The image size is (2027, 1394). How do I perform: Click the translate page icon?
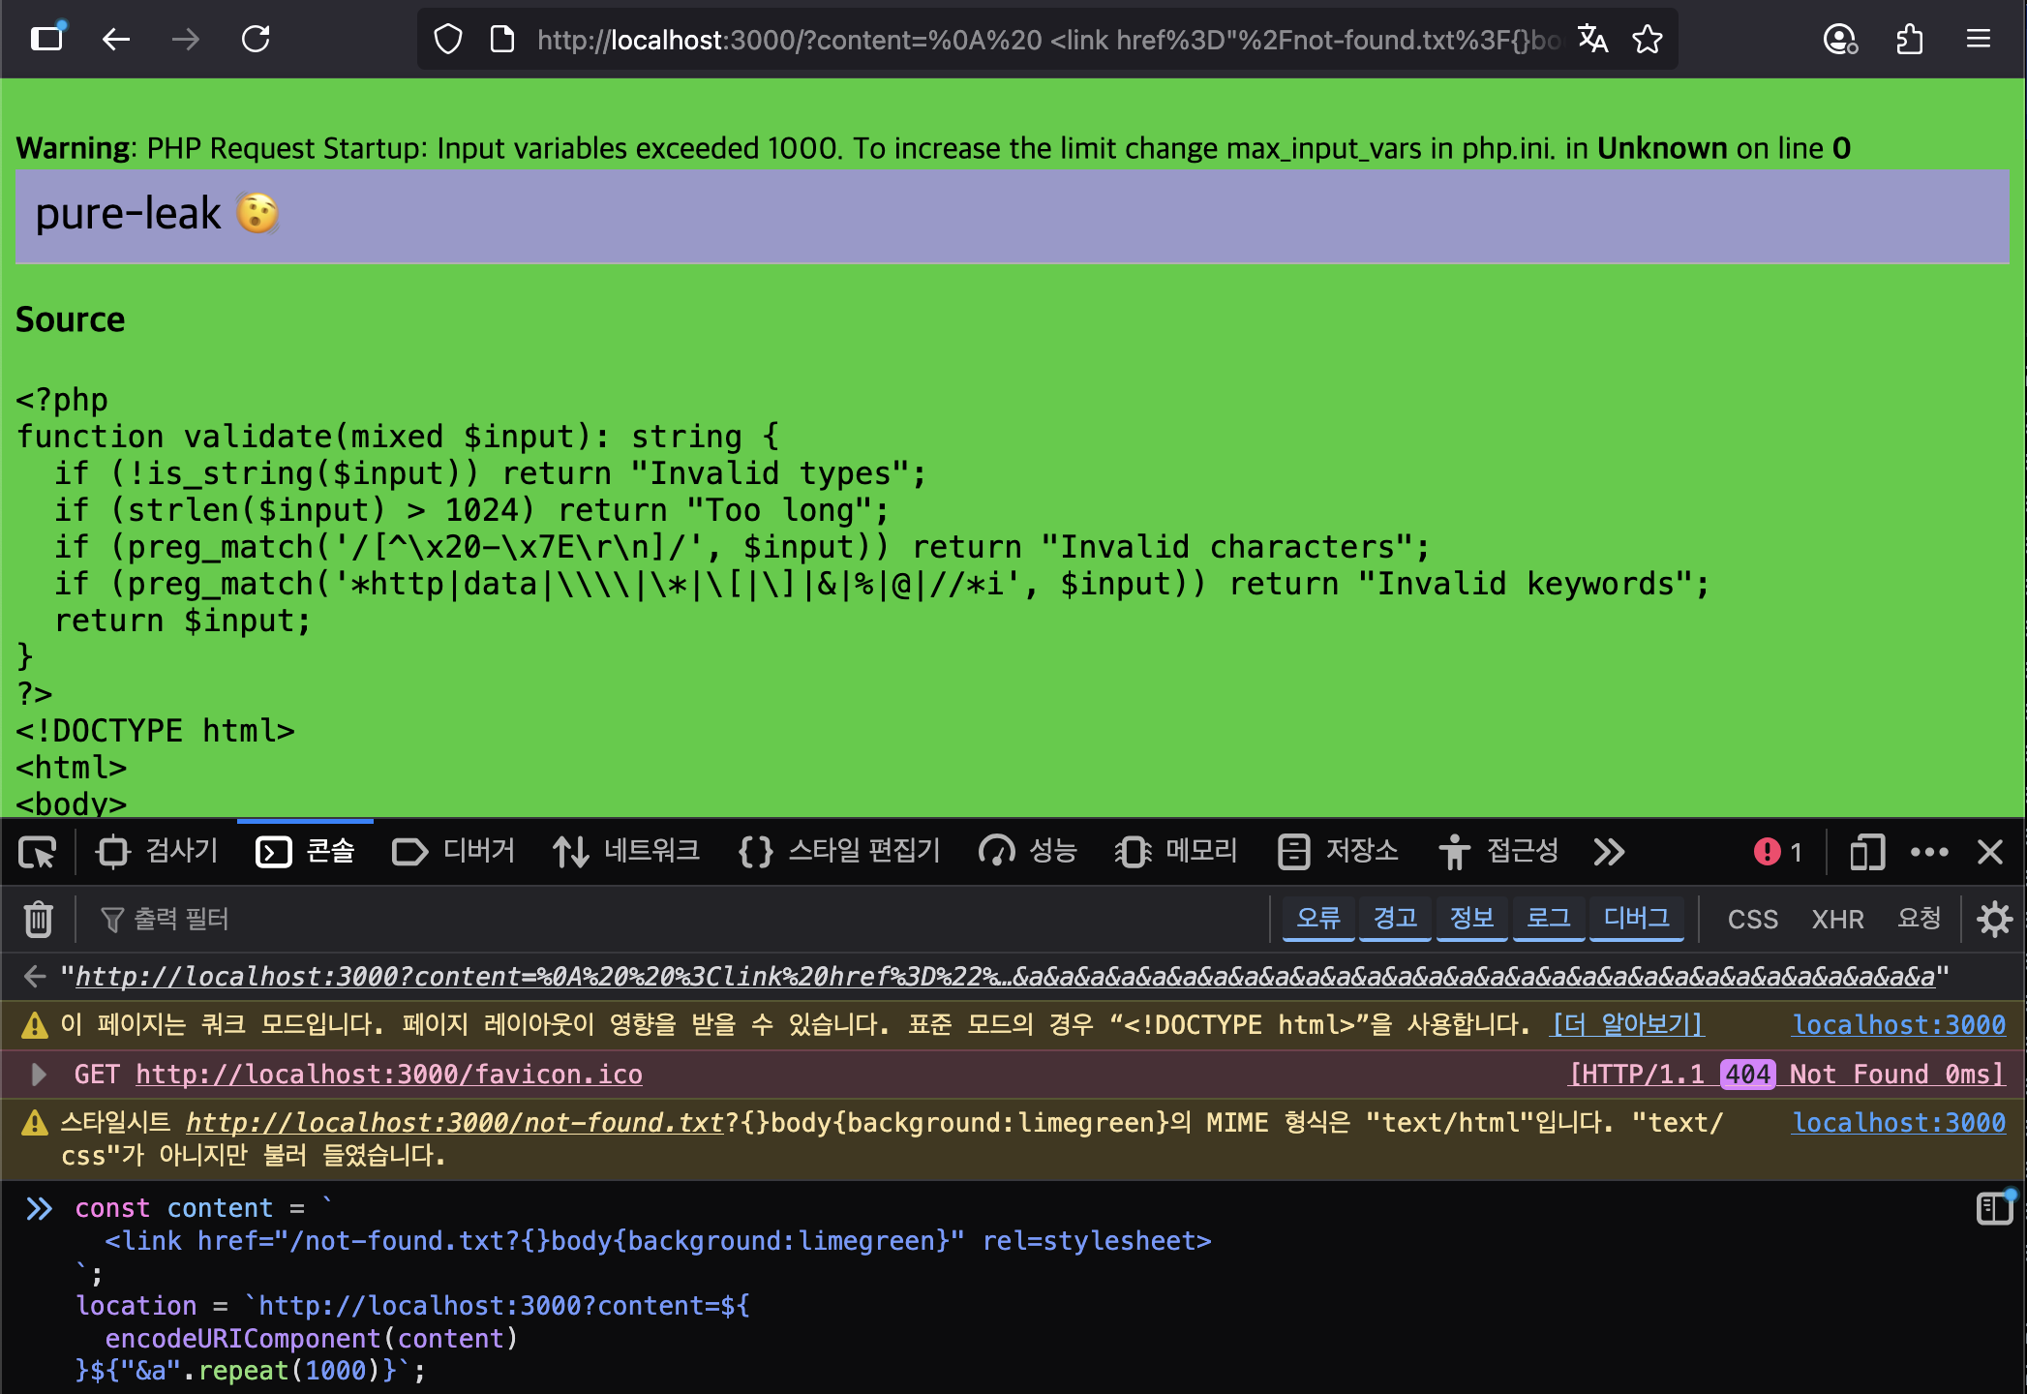[x=1592, y=40]
